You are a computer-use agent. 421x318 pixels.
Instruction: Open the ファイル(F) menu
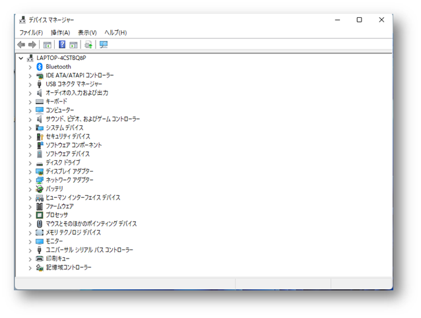[x=31, y=32]
